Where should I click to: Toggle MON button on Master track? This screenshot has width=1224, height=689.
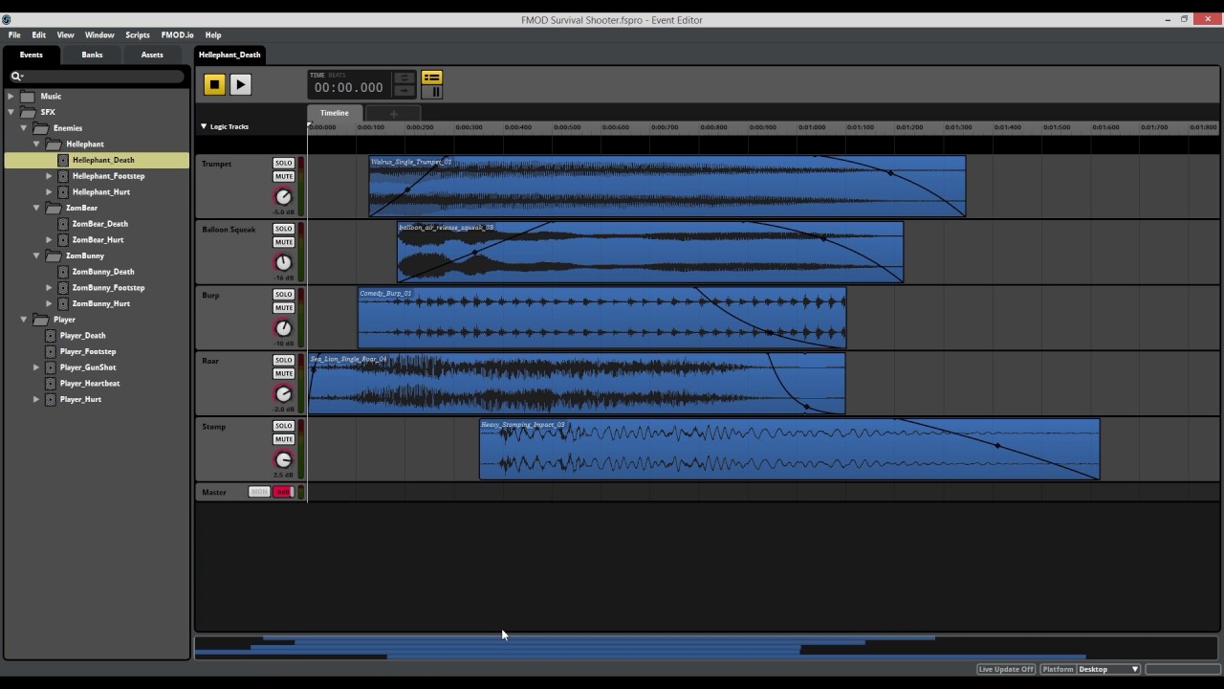[259, 492]
